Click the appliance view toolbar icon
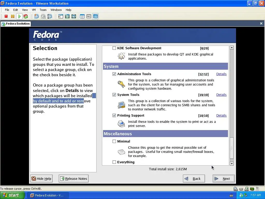The image size is (265, 199). 89,16
